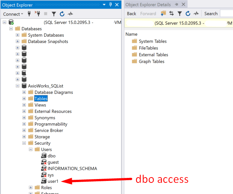The image size is (233, 194).
Task: Close the Object Explorer Details tab
Action: [184, 4]
